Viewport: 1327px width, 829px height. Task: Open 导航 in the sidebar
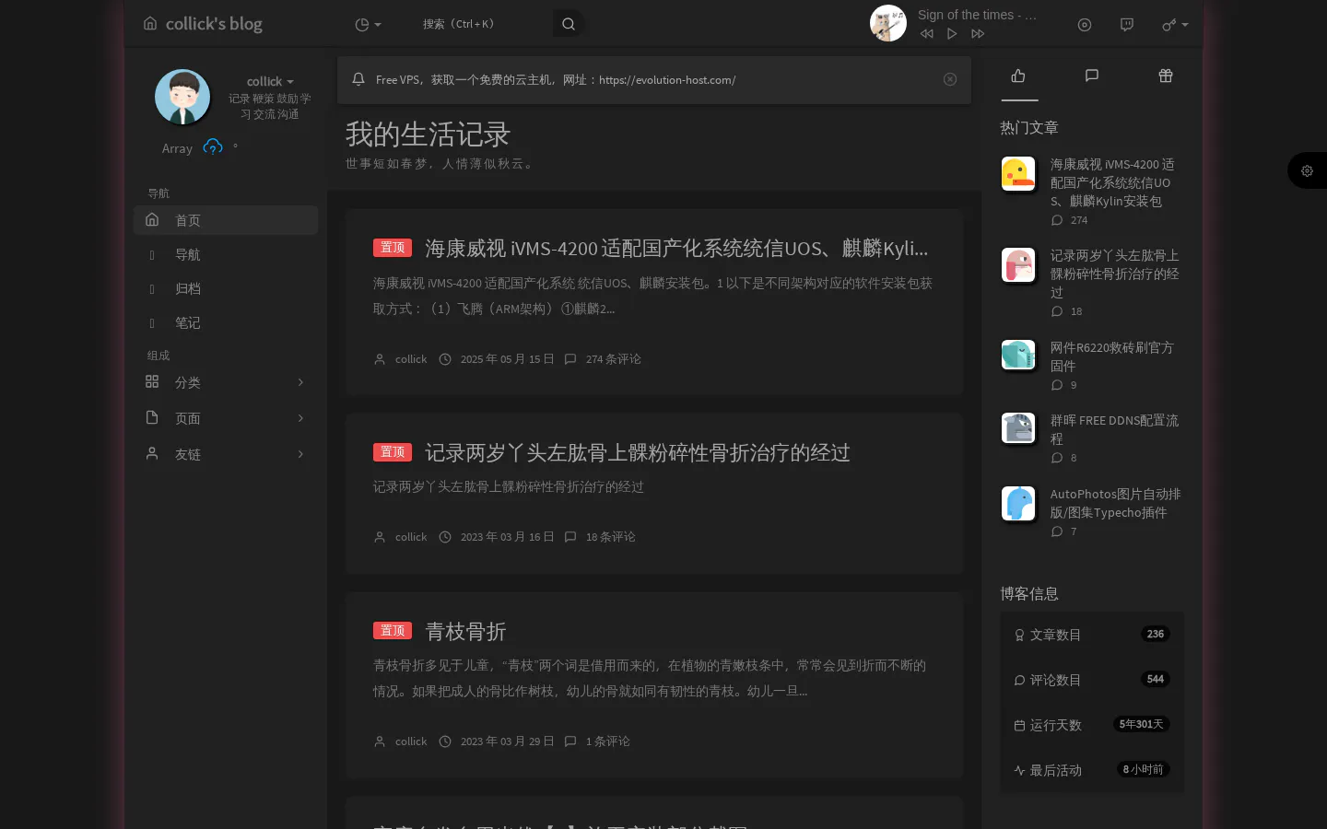(226, 254)
